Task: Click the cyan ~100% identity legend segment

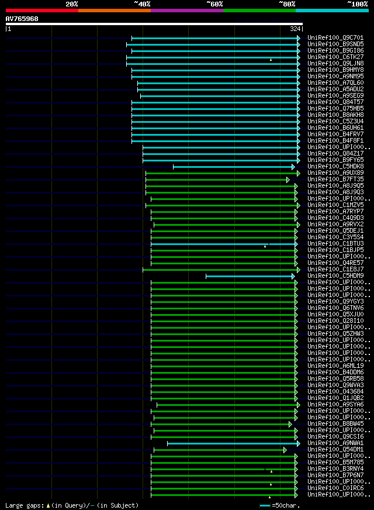Action: 332,11
